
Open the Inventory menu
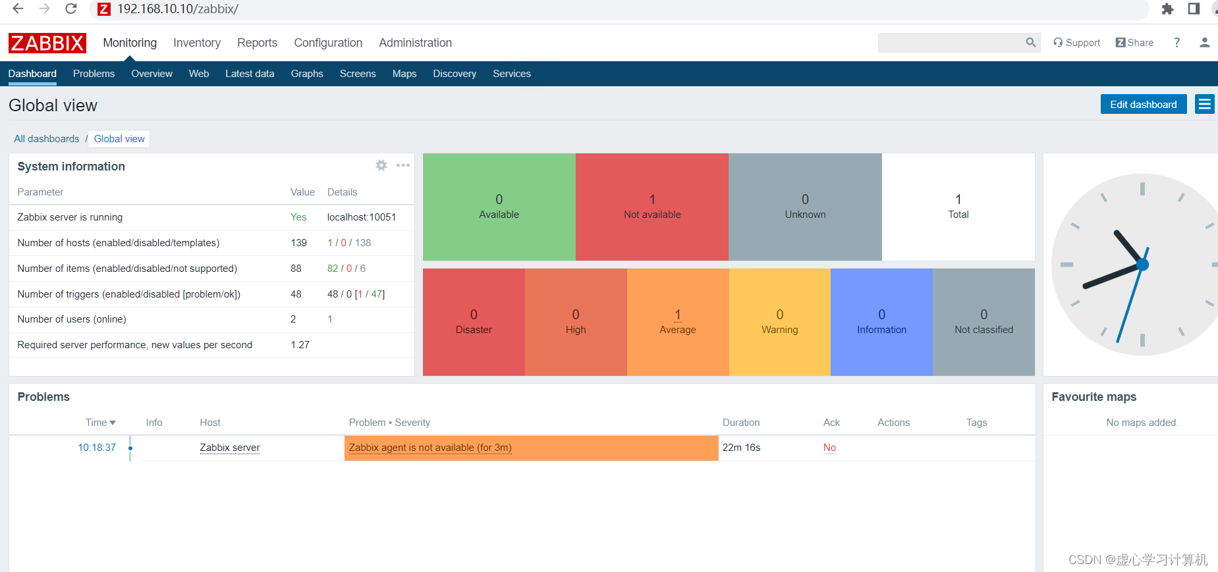[x=197, y=43]
